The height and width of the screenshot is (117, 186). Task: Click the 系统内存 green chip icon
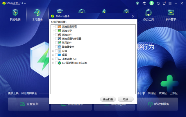click(x=59, y=30)
